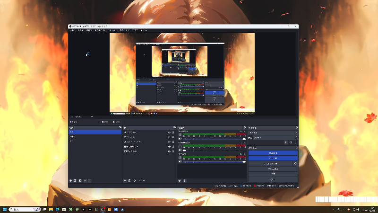The width and height of the screenshot is (378, 213).
Task: Open the Scene Collection menu in OBS
Action: 124,30
